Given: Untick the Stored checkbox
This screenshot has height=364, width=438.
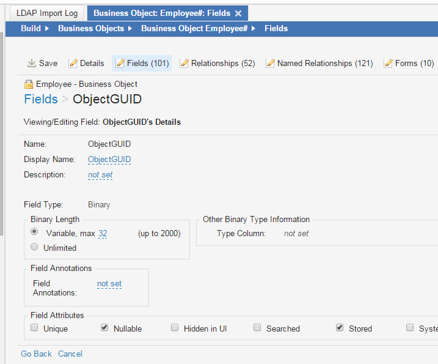Looking at the screenshot, I should pyautogui.click(x=340, y=327).
